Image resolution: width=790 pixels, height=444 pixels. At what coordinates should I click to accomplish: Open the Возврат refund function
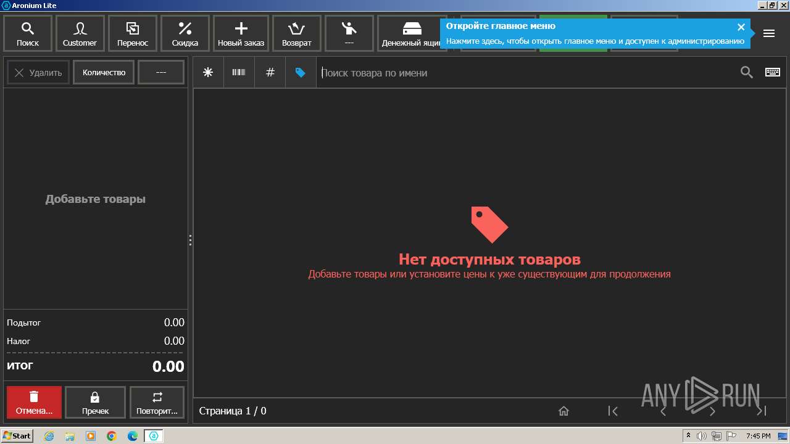(297, 33)
